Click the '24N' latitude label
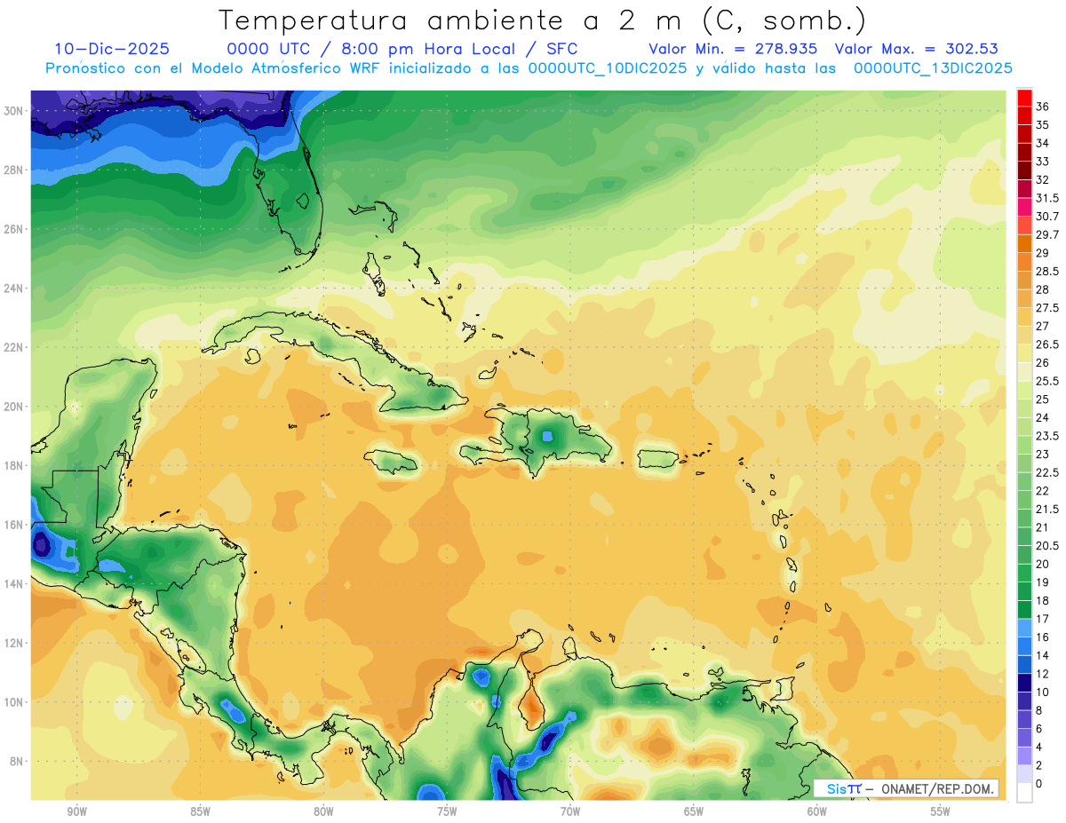Image resolution: width=1066 pixels, height=823 pixels. tap(14, 289)
